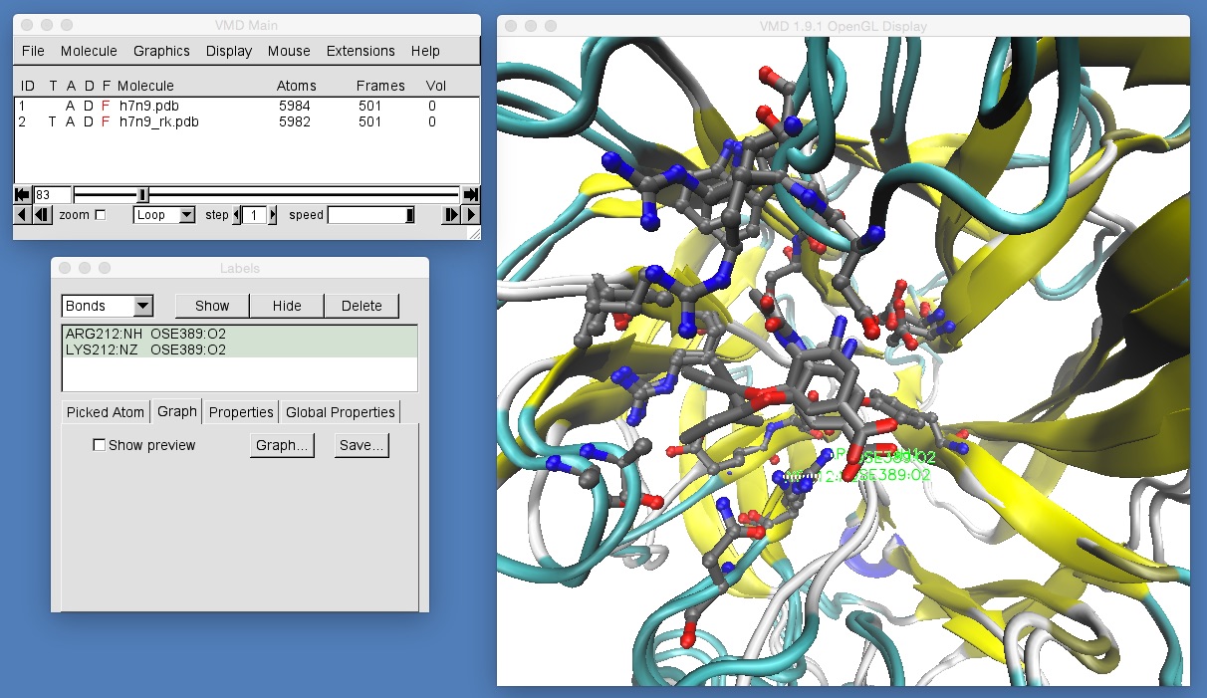Viewport: 1207px width, 698px height.
Task: Jump to the last trajectory frame
Action: [471, 195]
